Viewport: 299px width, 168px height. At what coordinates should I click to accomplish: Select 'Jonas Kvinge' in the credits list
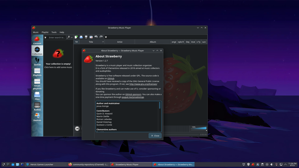tap(103, 106)
